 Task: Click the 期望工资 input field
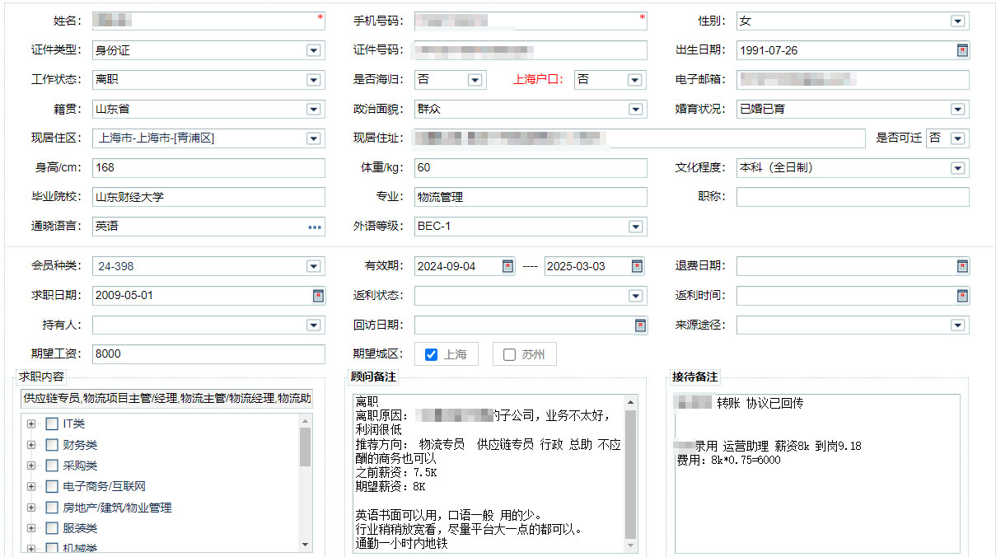(208, 354)
